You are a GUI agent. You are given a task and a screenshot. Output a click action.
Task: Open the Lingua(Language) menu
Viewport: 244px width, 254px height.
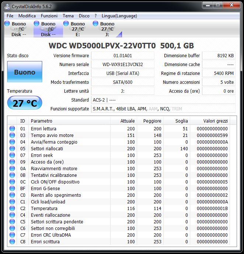tap(119, 16)
